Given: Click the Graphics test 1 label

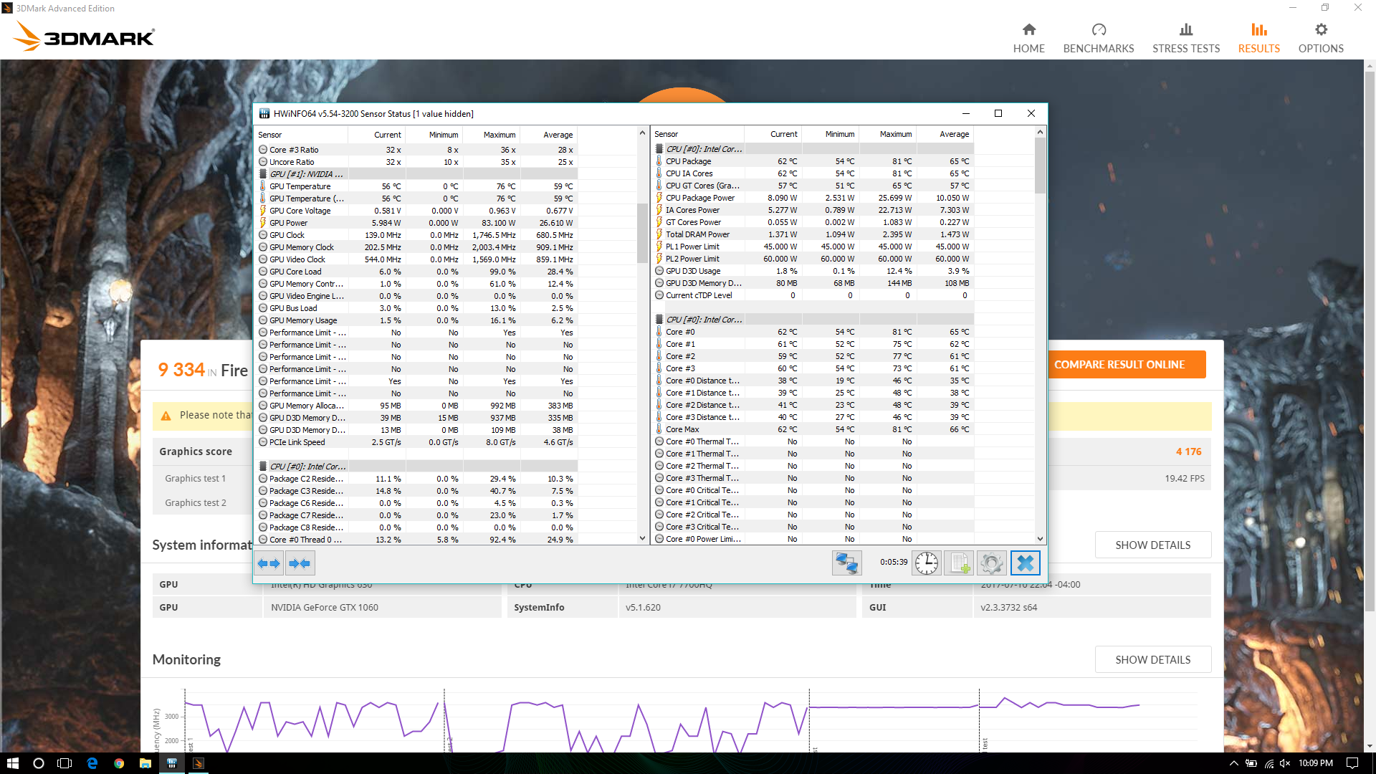Looking at the screenshot, I should (x=195, y=478).
